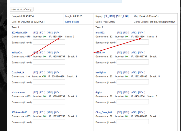This screenshot has height=131, width=181.
Task: Open the SITE_LINK replay page
Action: click(123, 16)
